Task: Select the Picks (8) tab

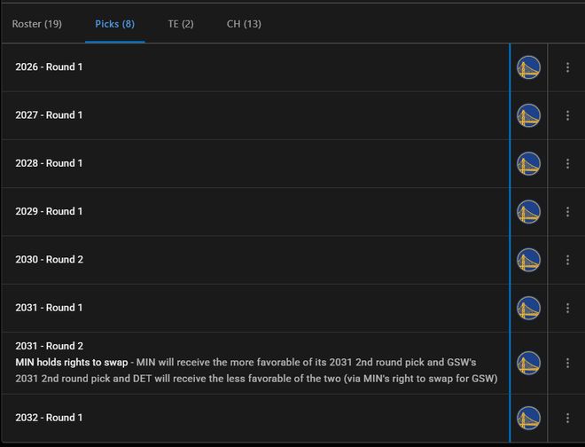Action: pos(114,24)
